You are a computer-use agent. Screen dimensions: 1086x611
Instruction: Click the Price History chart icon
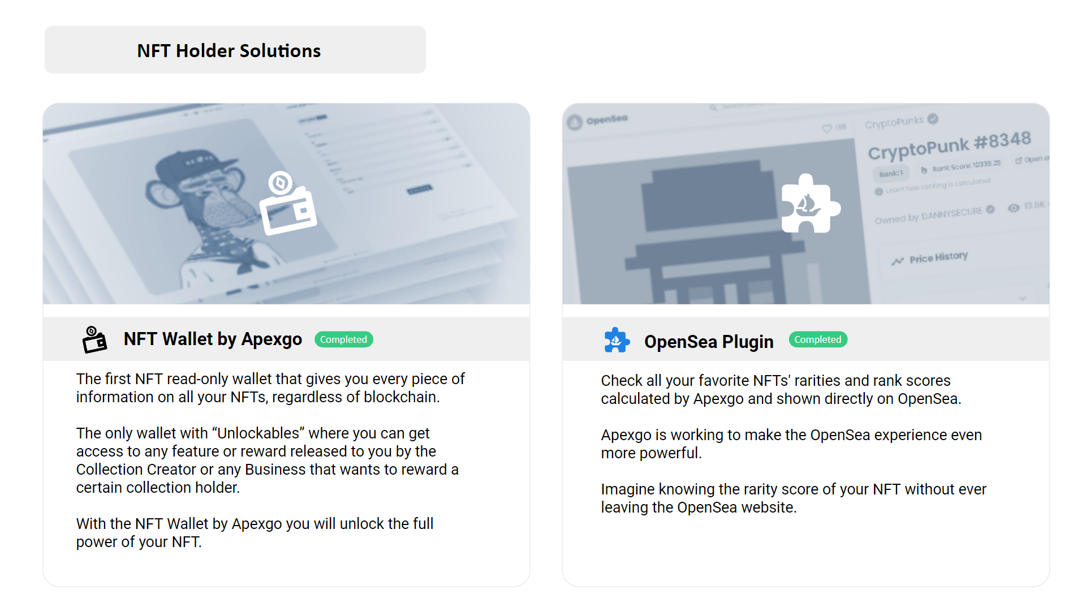pos(898,261)
